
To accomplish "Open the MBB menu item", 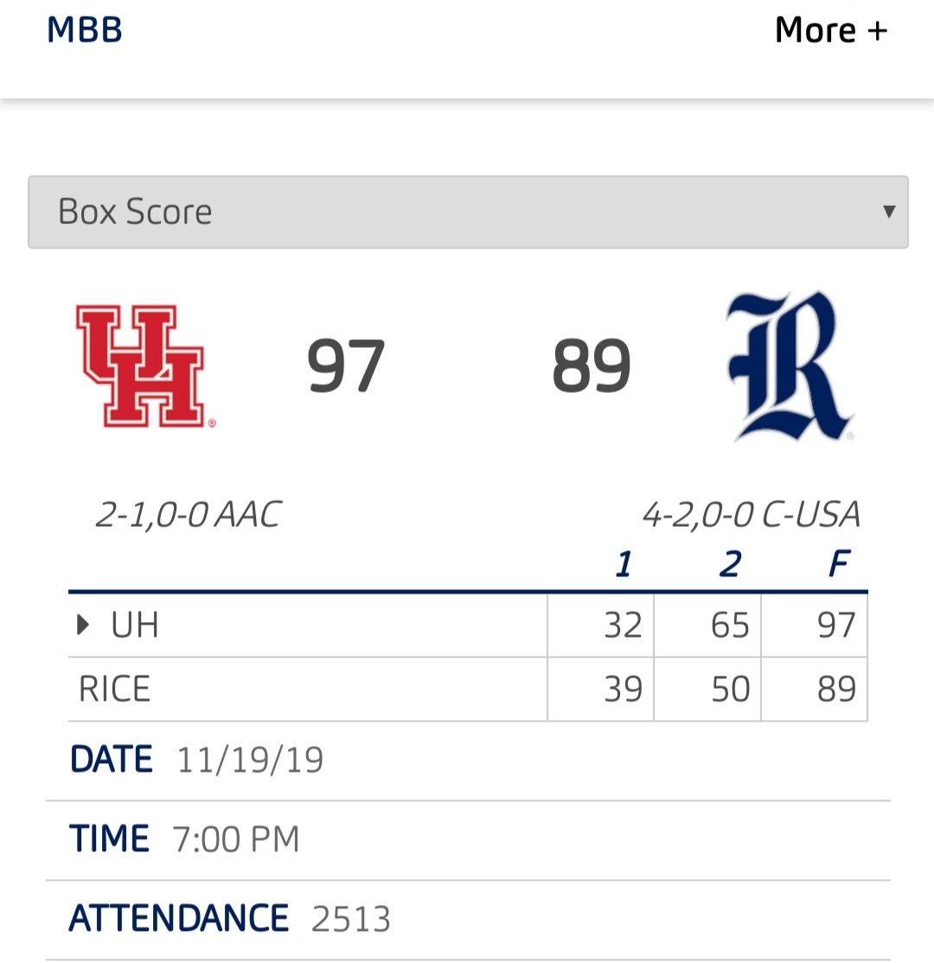I will pos(85,30).
